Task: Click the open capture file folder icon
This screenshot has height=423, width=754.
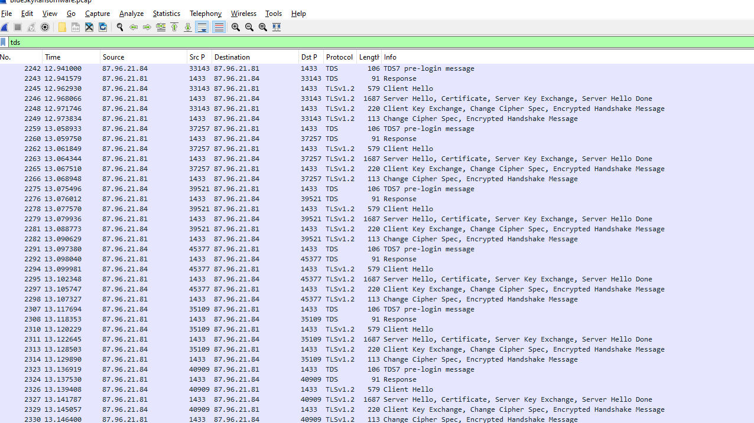Action: click(x=62, y=27)
